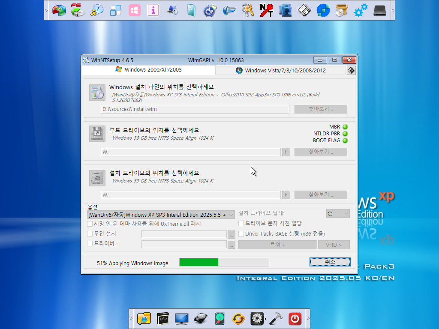Enable the UxTheme.dll patch checkbox

pyautogui.click(x=90, y=224)
